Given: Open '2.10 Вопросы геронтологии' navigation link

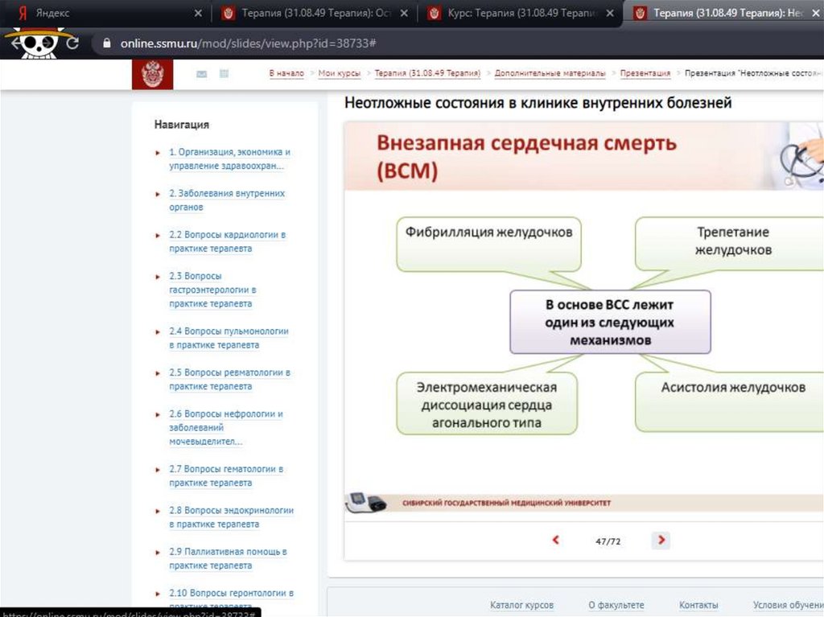Looking at the screenshot, I should 231,599.
